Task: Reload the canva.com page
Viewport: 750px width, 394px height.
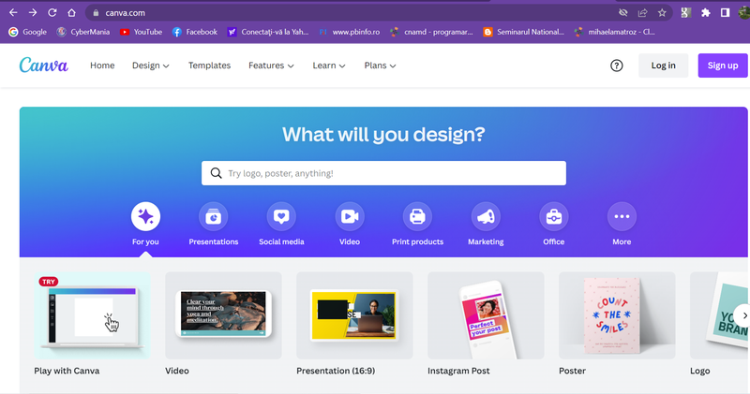Action: [52, 13]
